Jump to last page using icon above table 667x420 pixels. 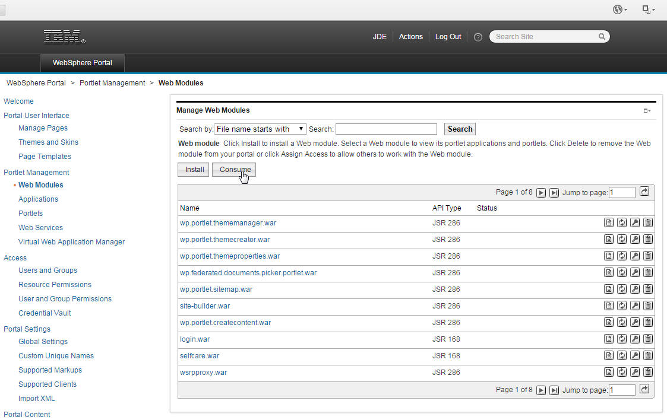click(554, 193)
